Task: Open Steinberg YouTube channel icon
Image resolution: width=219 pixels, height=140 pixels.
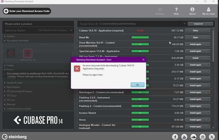Action: 184,137
